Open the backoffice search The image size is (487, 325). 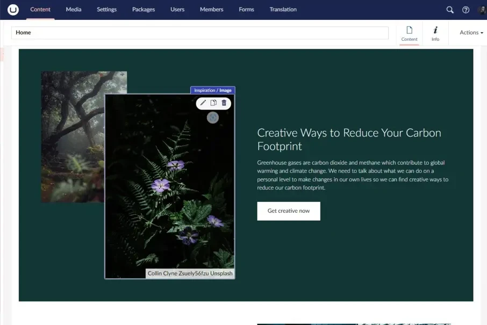[x=450, y=10]
